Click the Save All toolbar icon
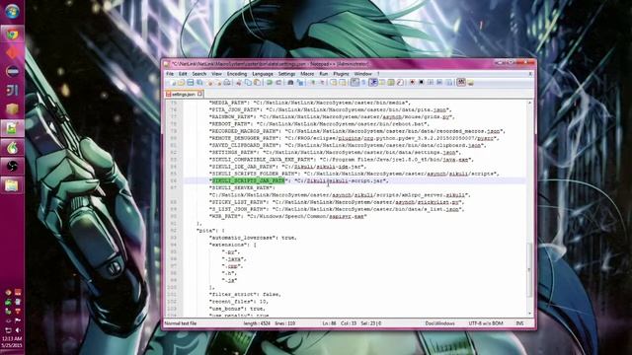 tap(199, 83)
